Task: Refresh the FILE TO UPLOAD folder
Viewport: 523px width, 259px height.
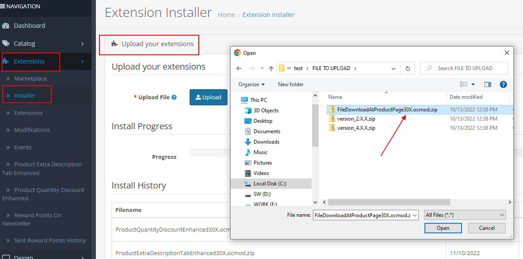Action: (408, 68)
